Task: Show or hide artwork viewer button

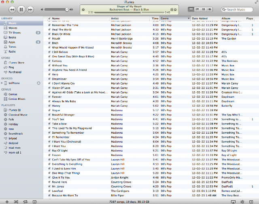Action: coord(34,202)
